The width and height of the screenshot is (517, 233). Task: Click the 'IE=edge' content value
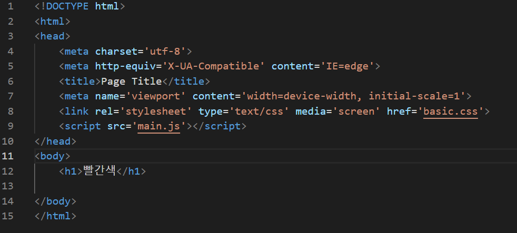(347, 66)
